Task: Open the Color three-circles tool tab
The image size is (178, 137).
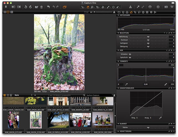Action: tap(127, 12)
